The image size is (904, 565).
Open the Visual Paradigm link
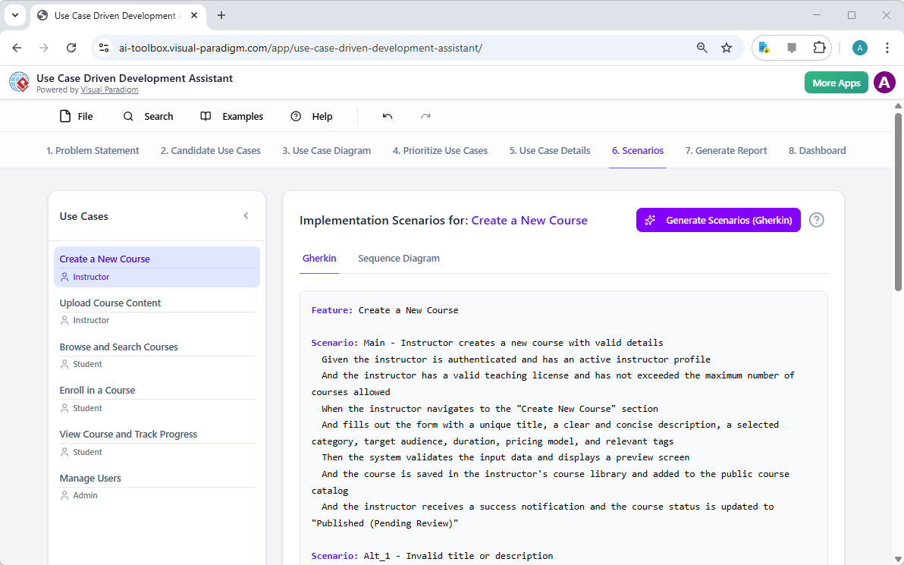coord(109,89)
